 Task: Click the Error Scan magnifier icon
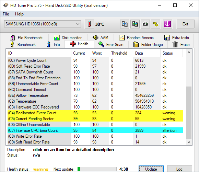click(101, 45)
